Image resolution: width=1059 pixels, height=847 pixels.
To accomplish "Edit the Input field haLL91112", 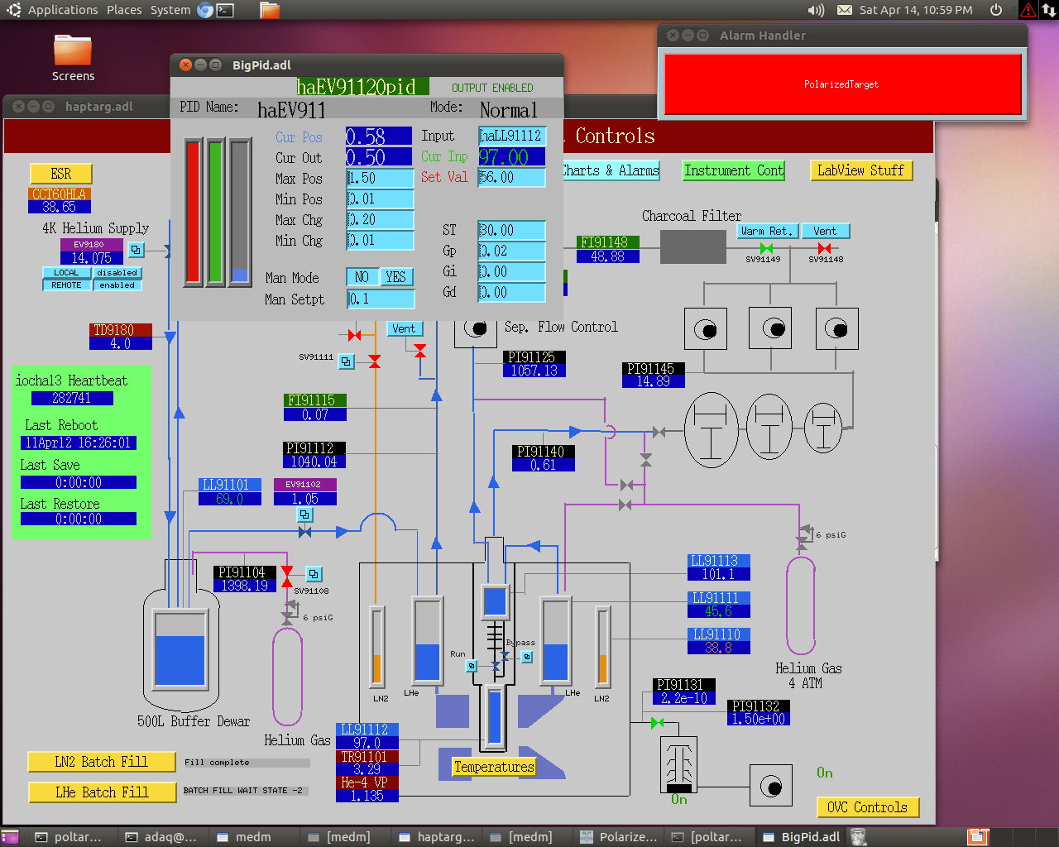I will (512, 136).
